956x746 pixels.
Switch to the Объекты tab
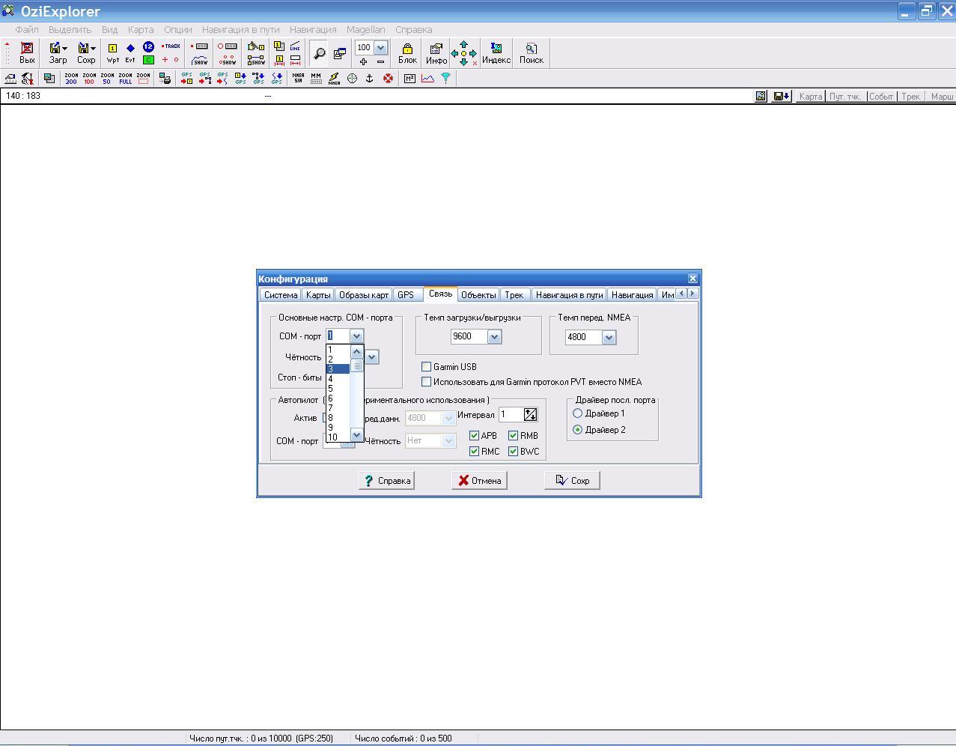point(478,295)
